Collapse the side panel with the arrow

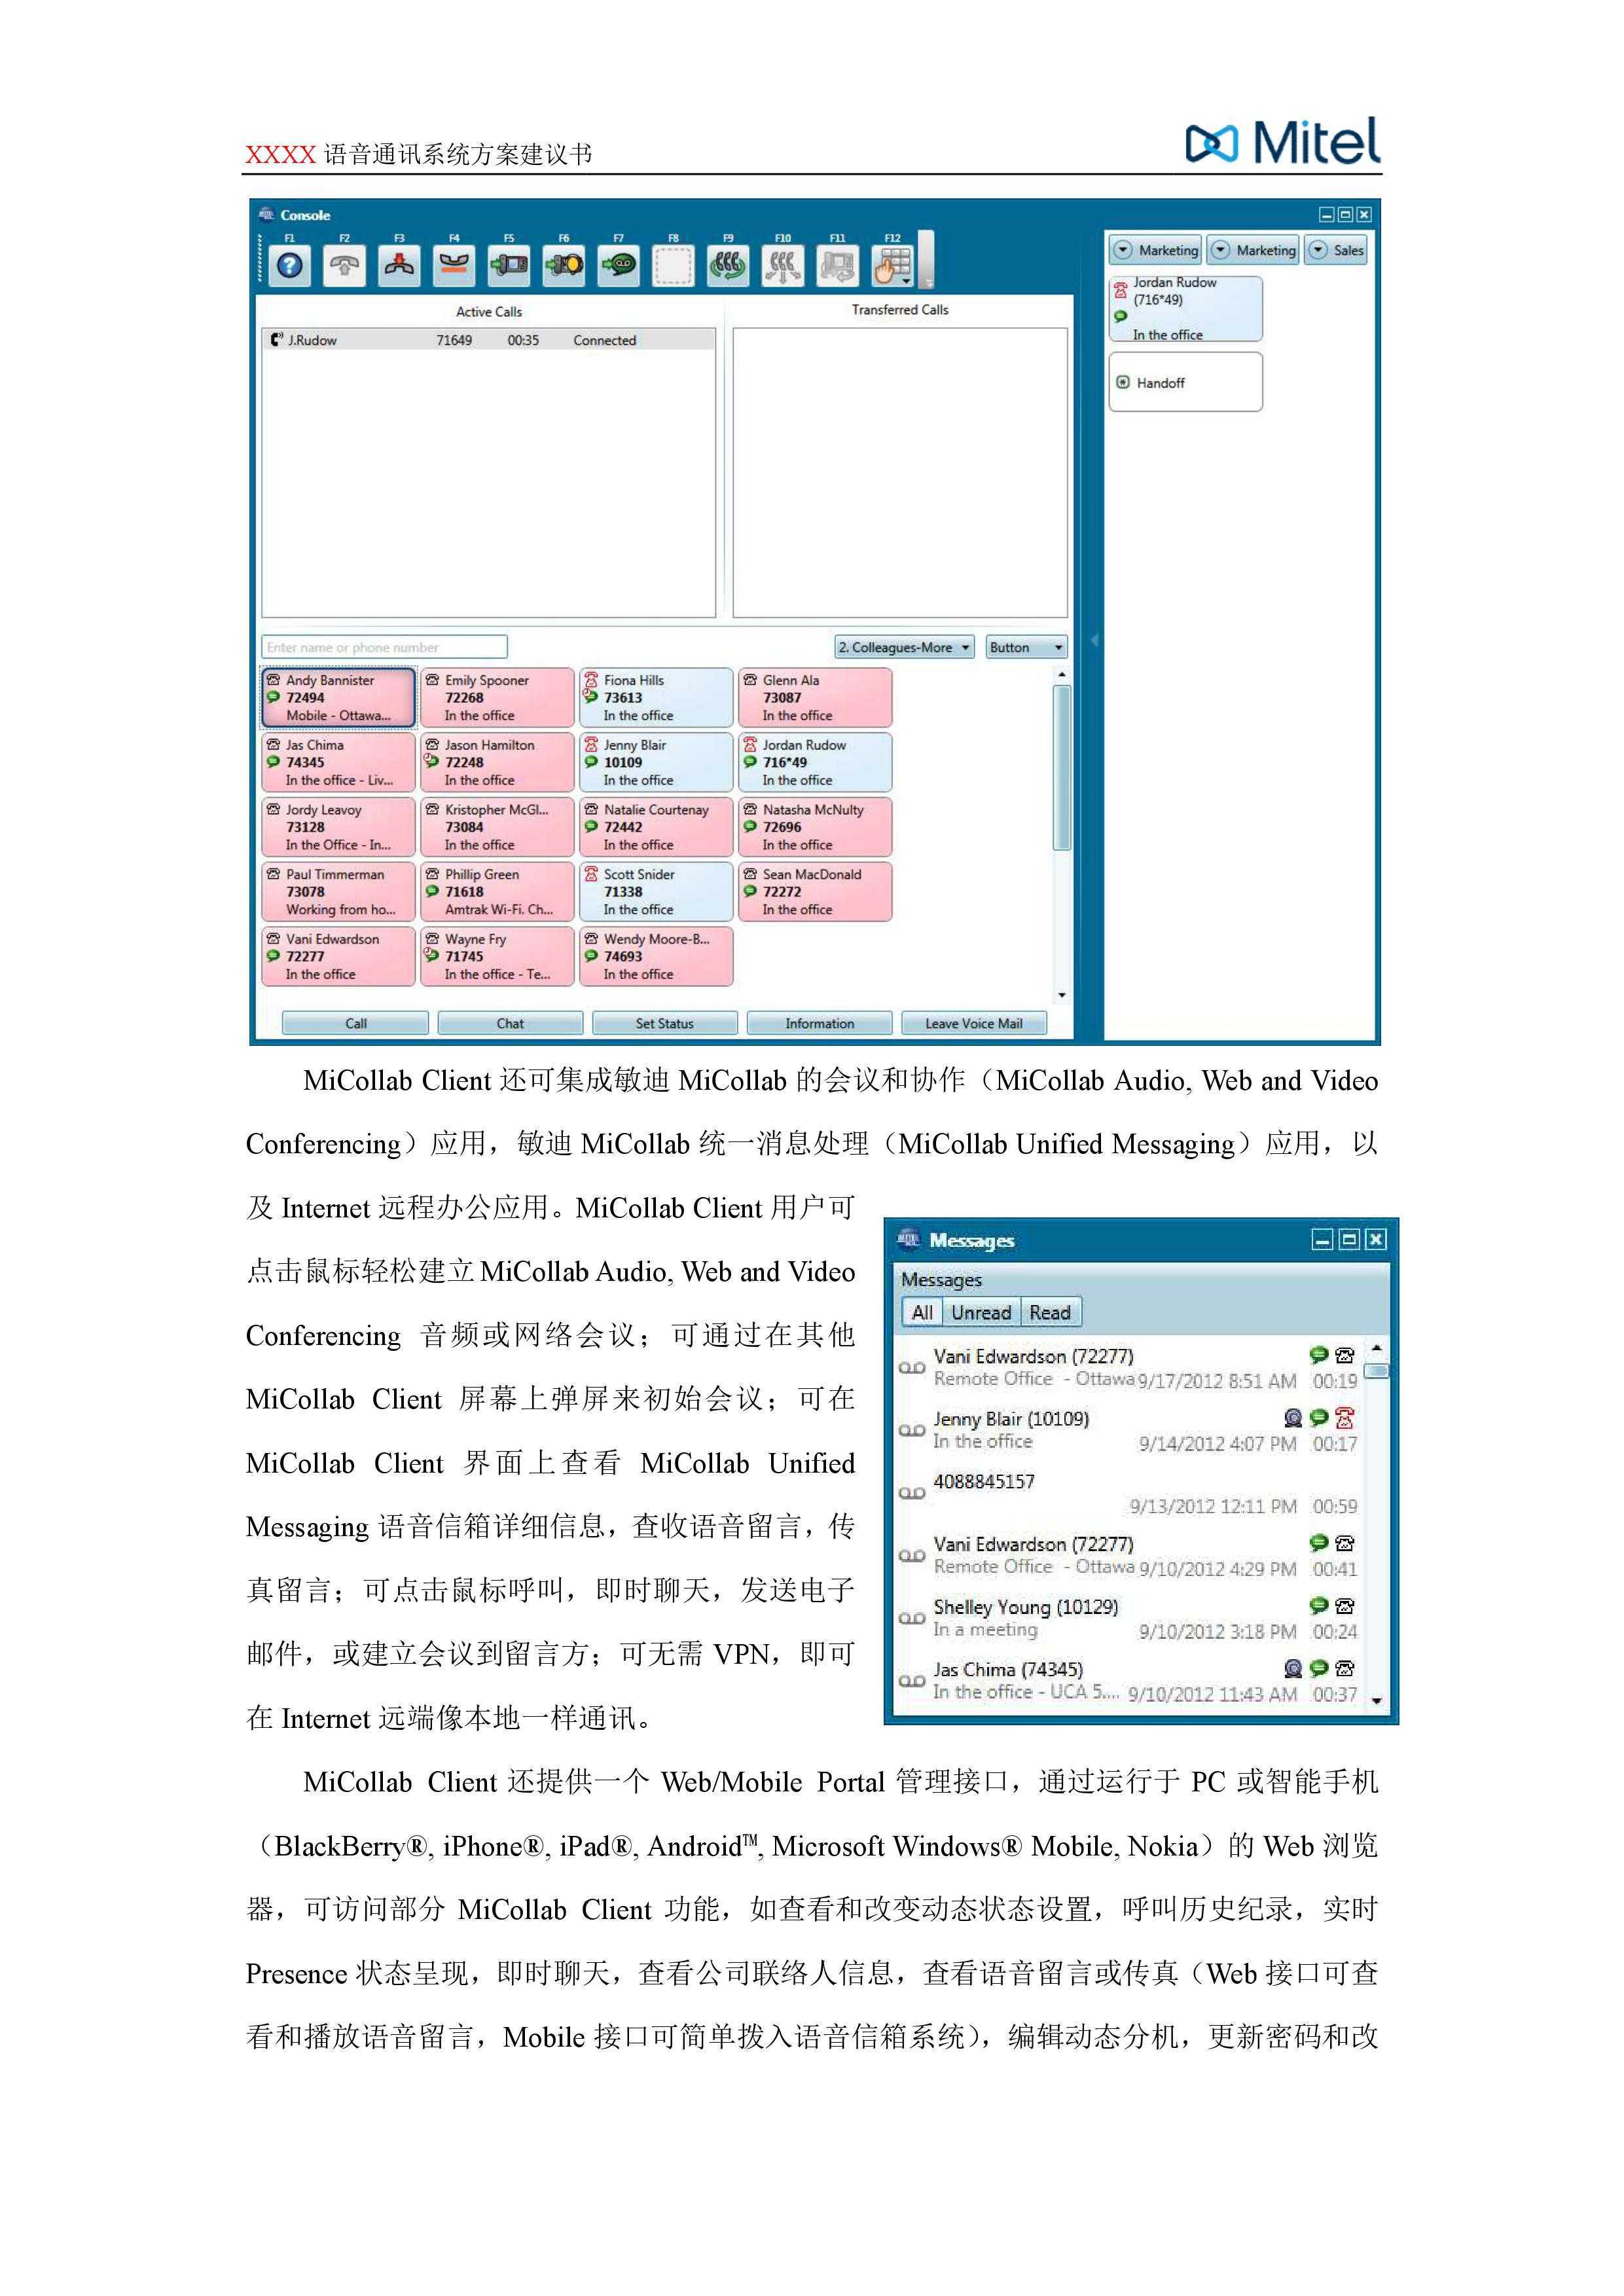point(1094,640)
